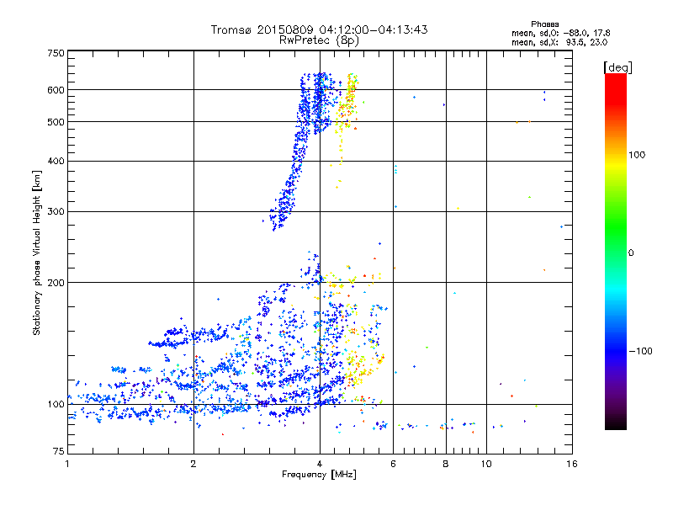Click the x-axis tick label '8'
Screen dimensions: 673x505
[446, 464]
